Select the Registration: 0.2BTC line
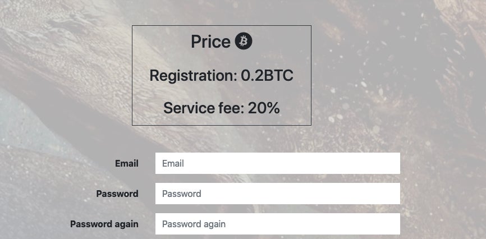Viewport: 486px width, 239px height. coord(221,75)
